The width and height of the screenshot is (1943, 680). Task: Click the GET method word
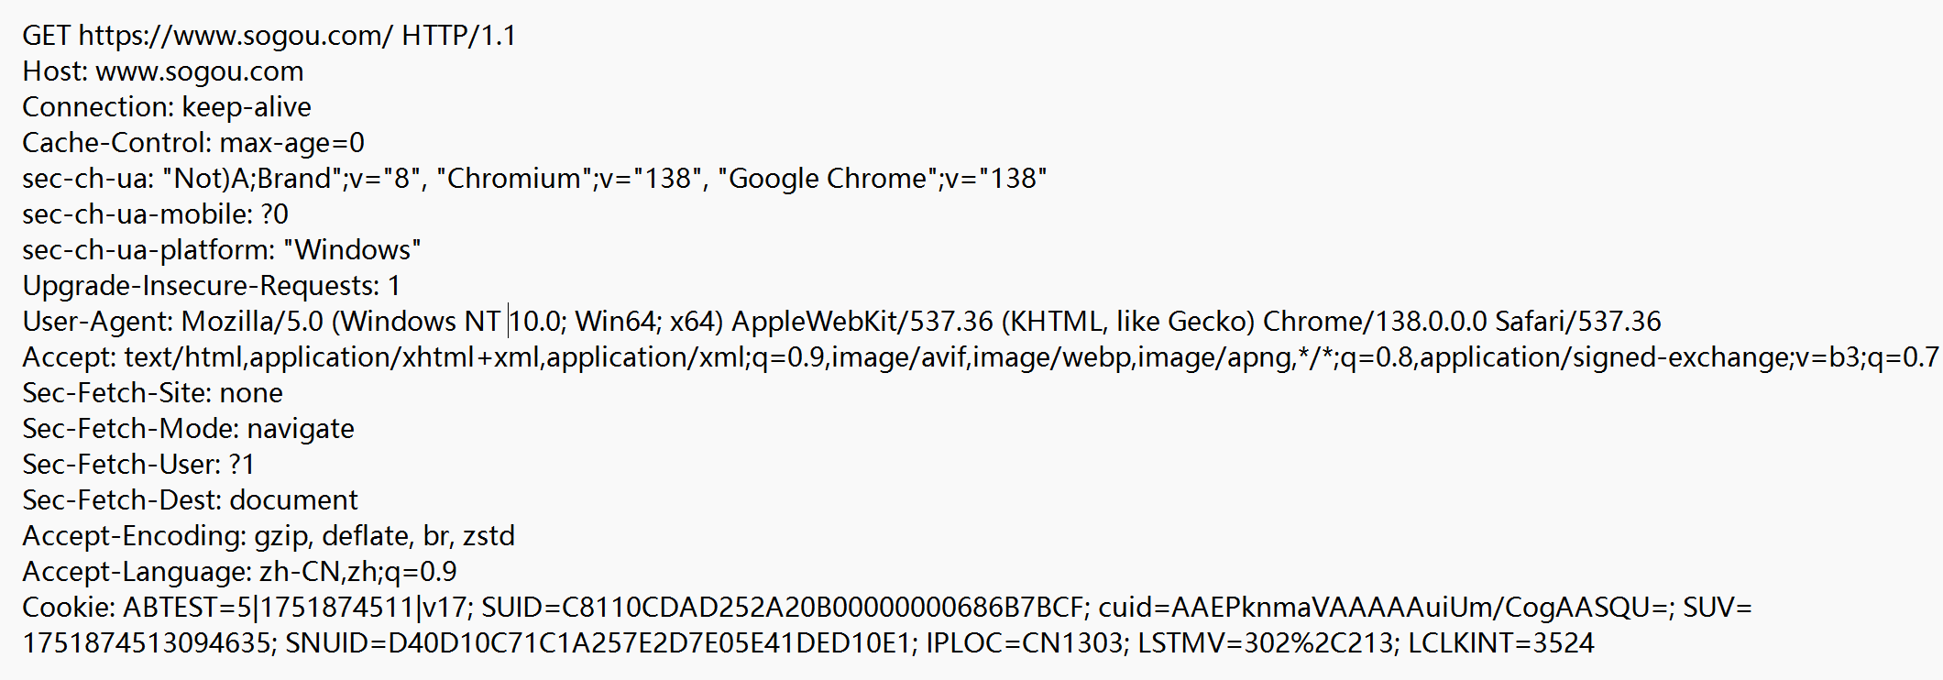[x=46, y=36]
